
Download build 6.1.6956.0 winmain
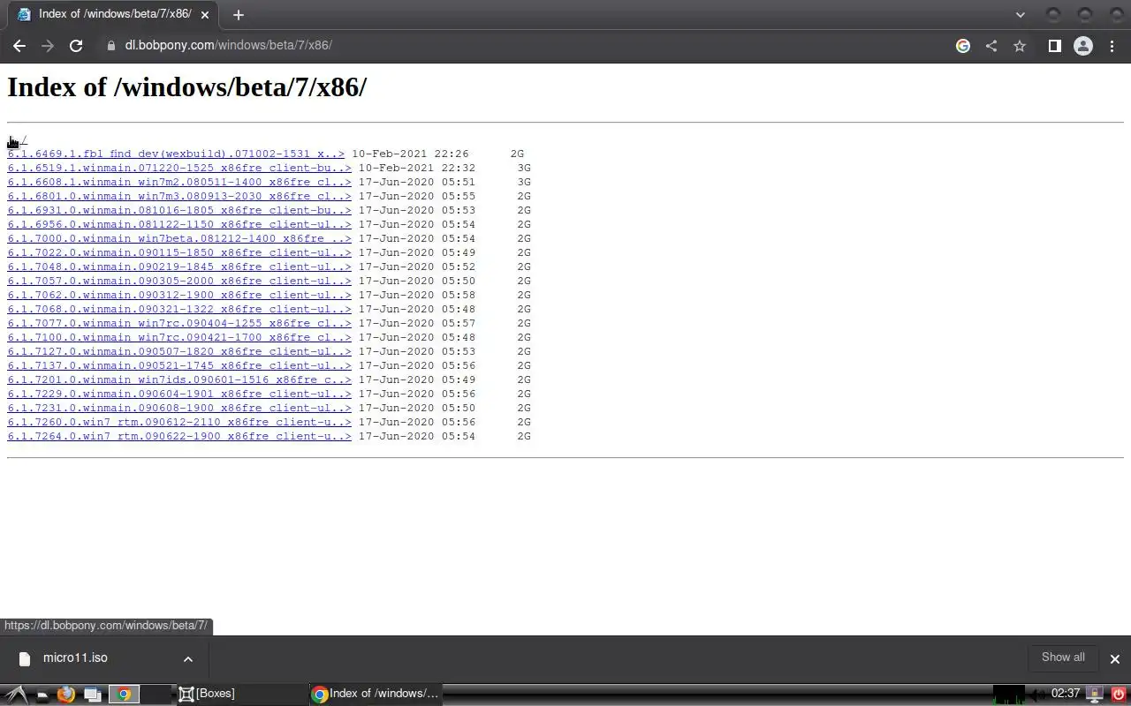179,224
